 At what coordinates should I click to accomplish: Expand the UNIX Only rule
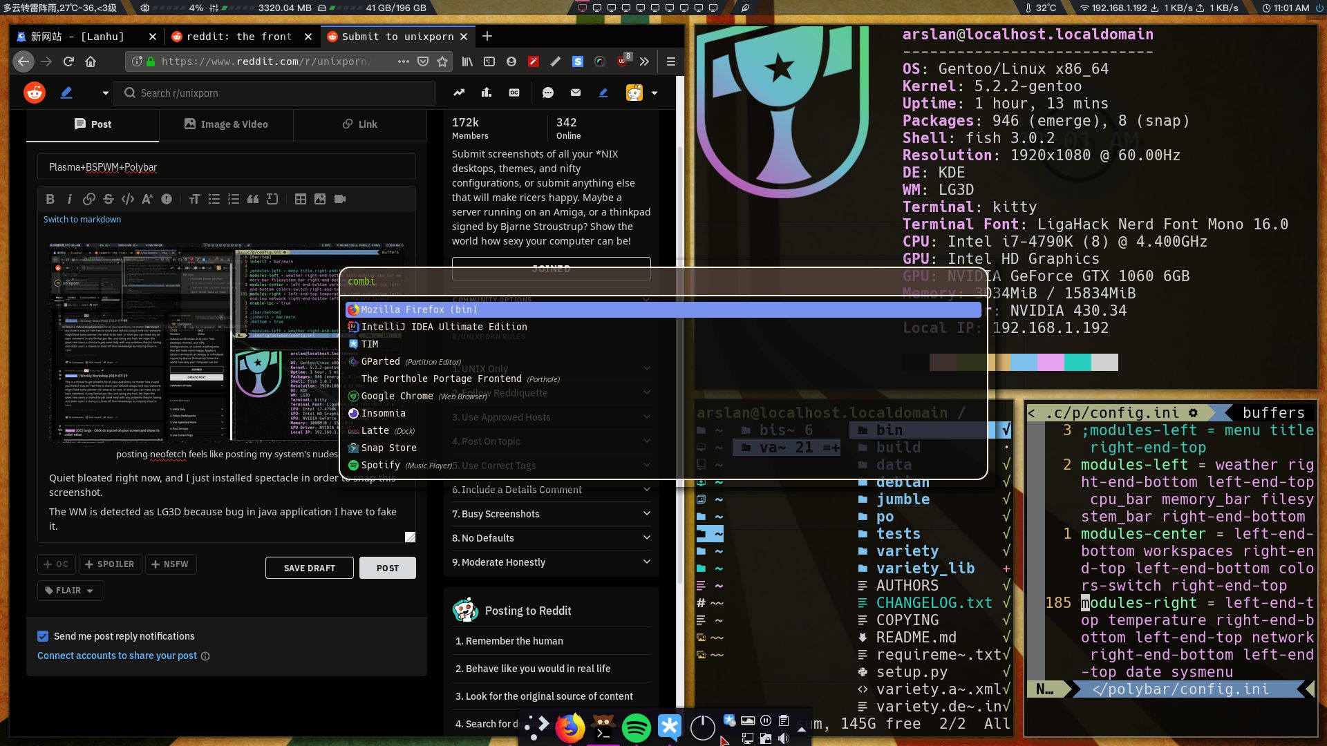[550, 368]
